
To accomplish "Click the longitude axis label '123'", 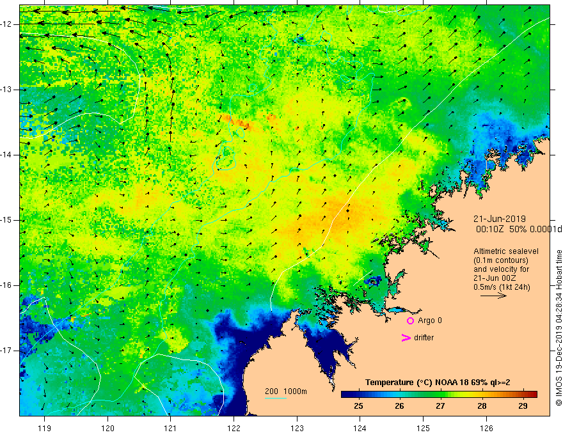I will click(297, 428).
